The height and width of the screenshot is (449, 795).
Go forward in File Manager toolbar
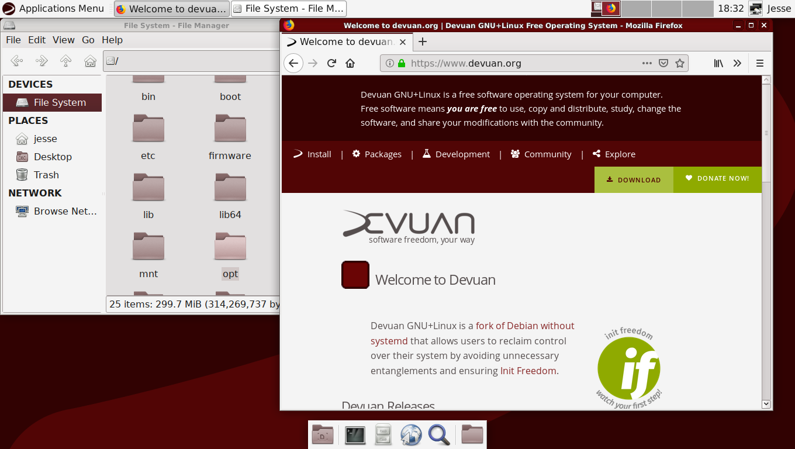(42, 61)
